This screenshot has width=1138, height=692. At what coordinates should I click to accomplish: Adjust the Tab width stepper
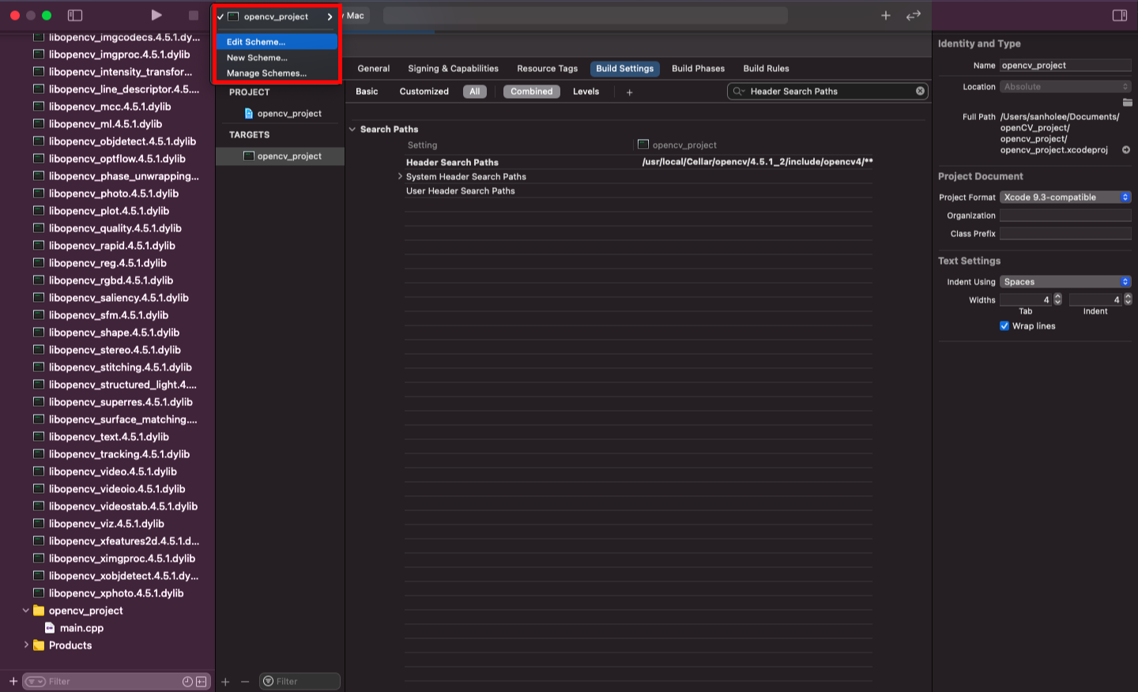(x=1058, y=299)
